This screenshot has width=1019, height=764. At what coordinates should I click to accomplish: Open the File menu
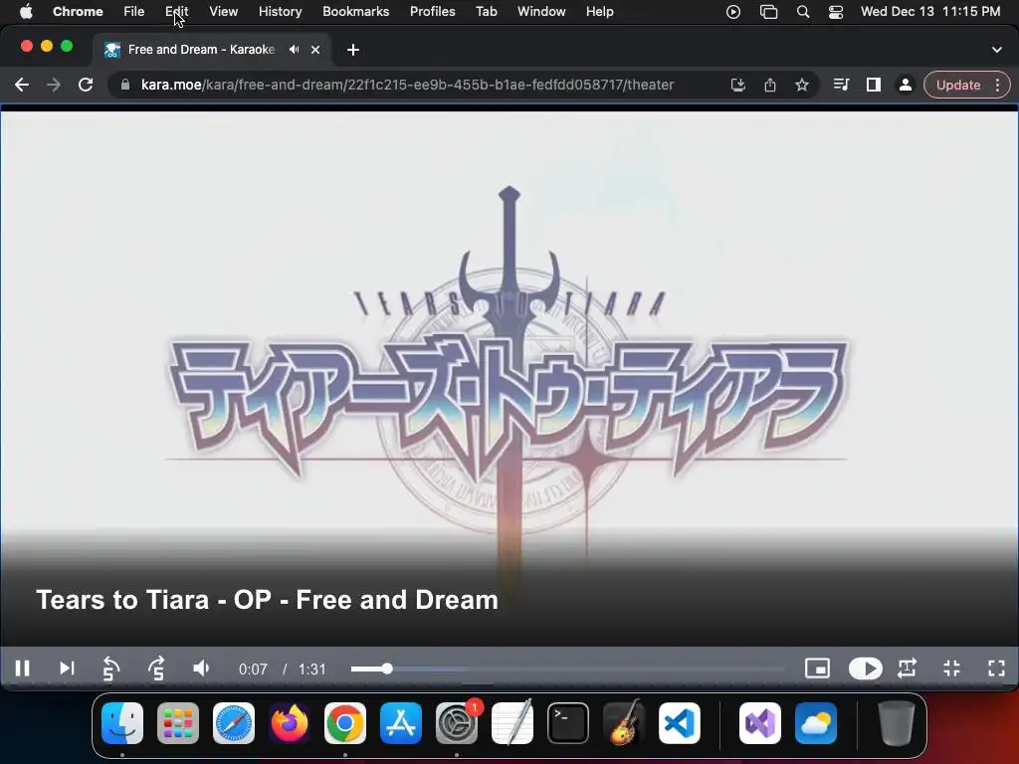(x=134, y=12)
